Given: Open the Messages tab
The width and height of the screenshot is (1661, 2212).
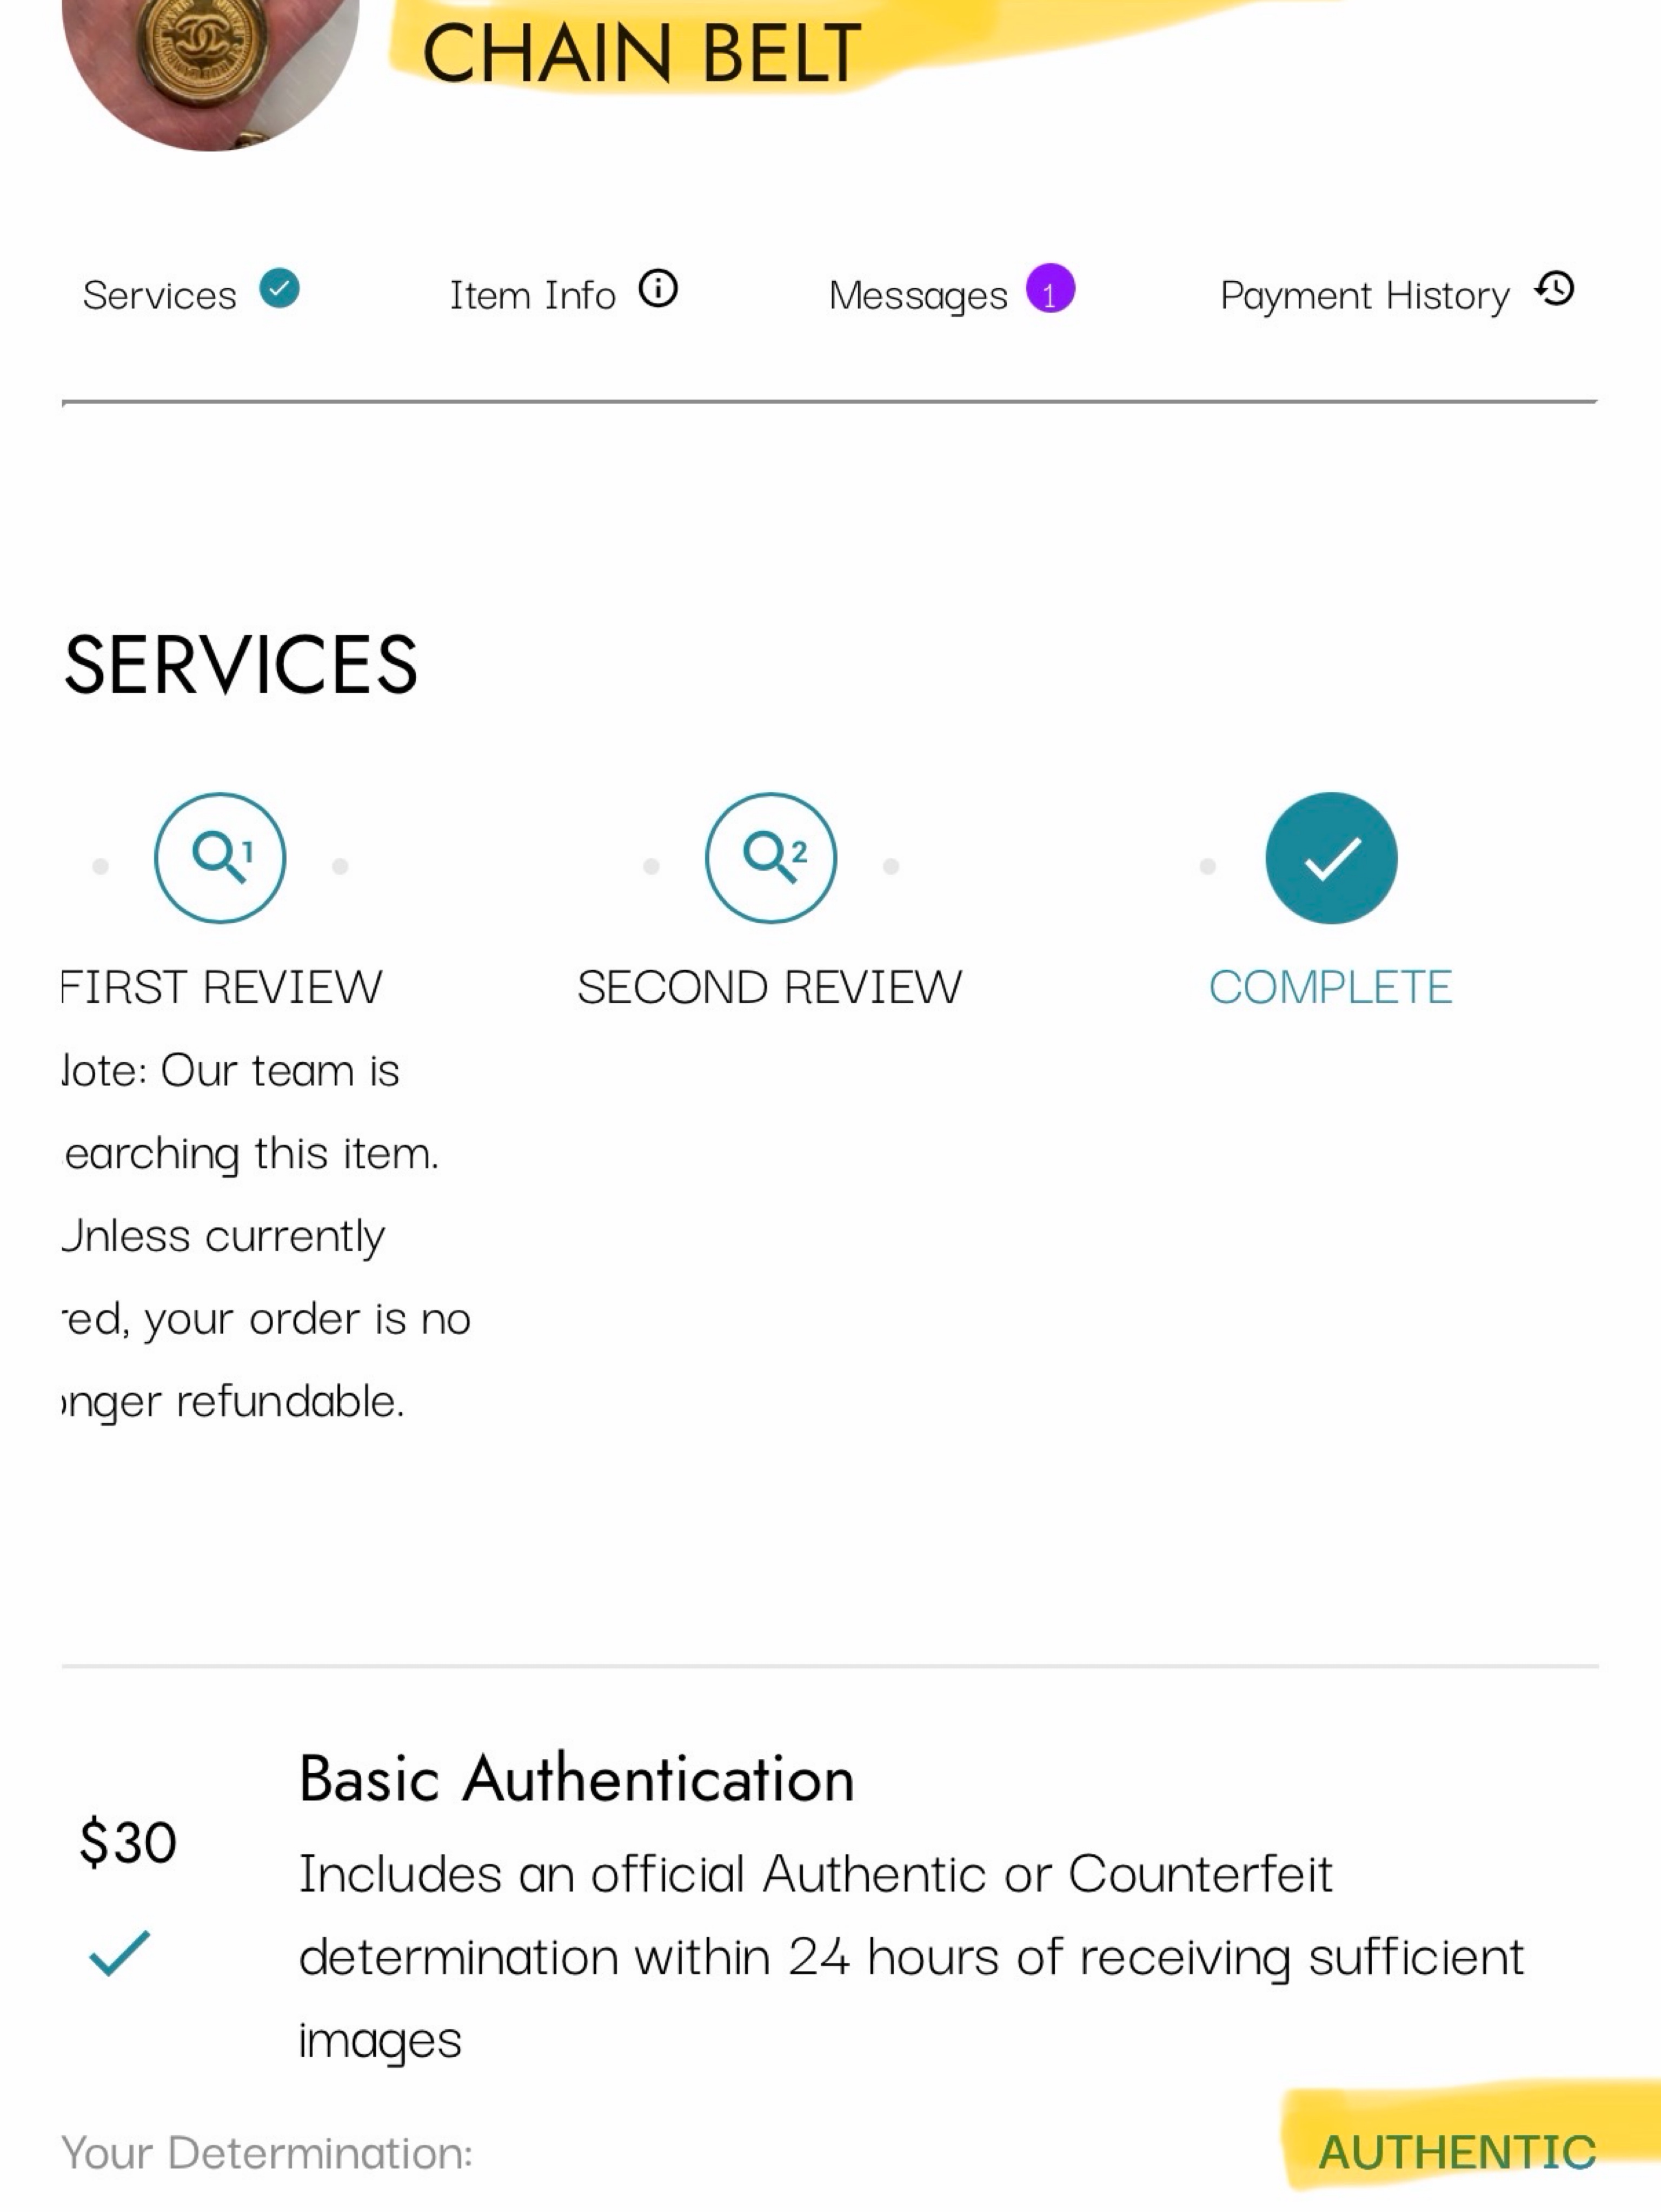Looking at the screenshot, I should [951, 294].
